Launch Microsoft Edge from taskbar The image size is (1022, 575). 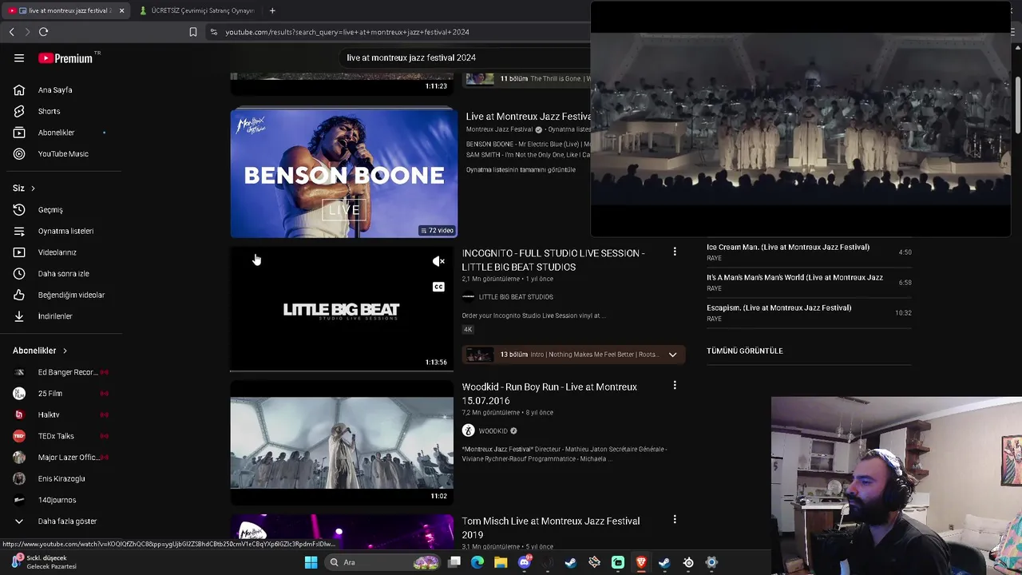[x=477, y=562]
